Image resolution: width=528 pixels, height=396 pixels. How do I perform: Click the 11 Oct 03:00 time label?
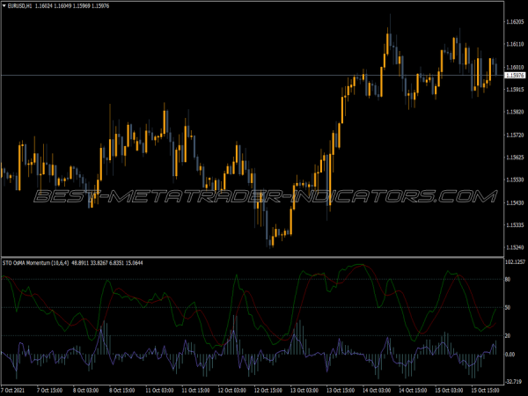tap(159, 390)
